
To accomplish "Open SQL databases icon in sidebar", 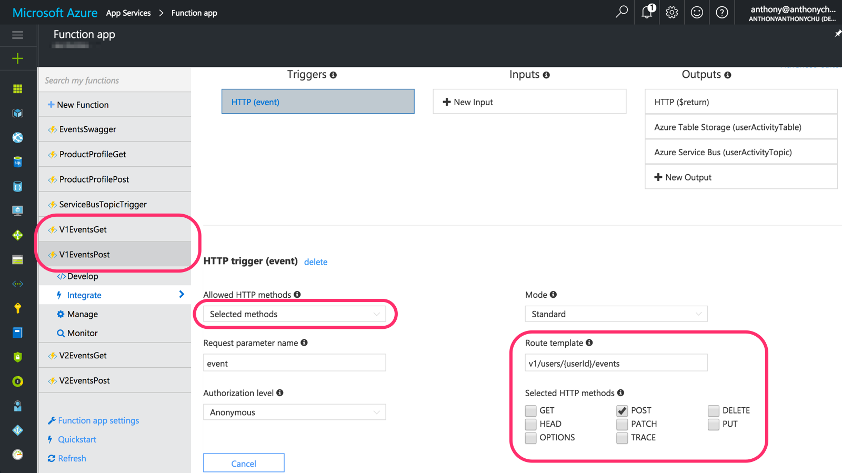I will tap(18, 162).
